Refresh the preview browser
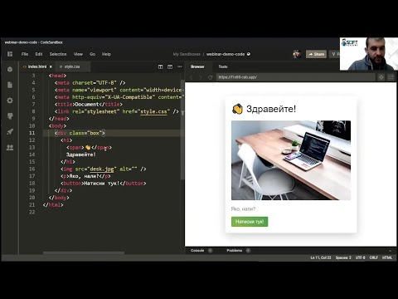 pyautogui.click(x=210, y=77)
